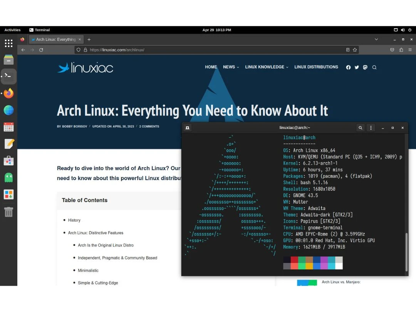Viewport: 416px width, 312px height.
Task: Click the website search icon in header
Action: [x=374, y=67]
